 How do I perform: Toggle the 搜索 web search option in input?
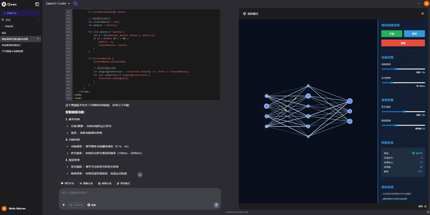click(92, 205)
